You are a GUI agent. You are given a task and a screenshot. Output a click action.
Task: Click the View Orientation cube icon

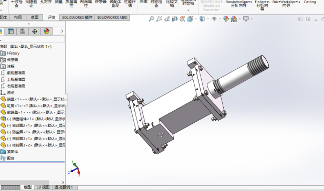(x=190, y=19)
